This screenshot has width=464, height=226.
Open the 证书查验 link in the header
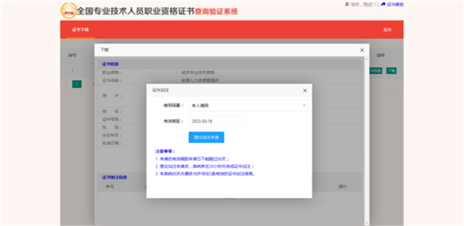pos(395,4)
